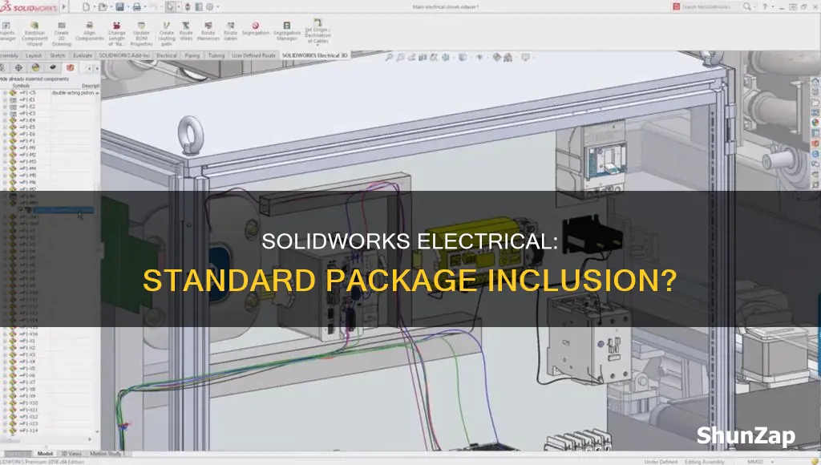Viewport: 821px width, 465px height.
Task: Open the dropdown arrow beside Options gear
Action: pyautogui.click(x=216, y=6)
